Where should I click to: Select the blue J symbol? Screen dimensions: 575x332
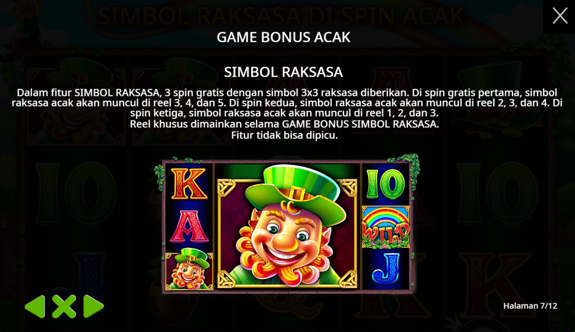(386, 268)
